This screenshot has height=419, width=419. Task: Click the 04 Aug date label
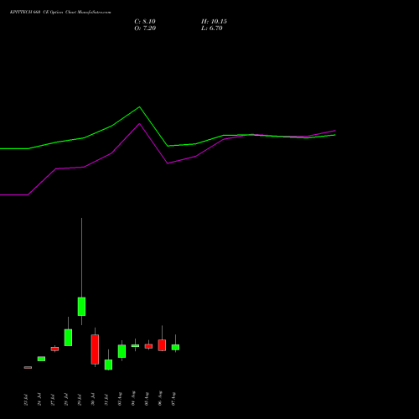(x=133, y=398)
